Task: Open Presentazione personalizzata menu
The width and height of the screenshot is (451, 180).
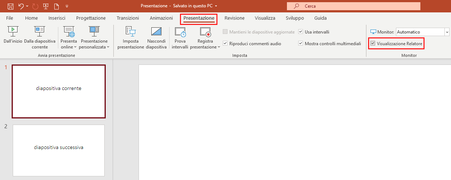Action: tap(94, 38)
